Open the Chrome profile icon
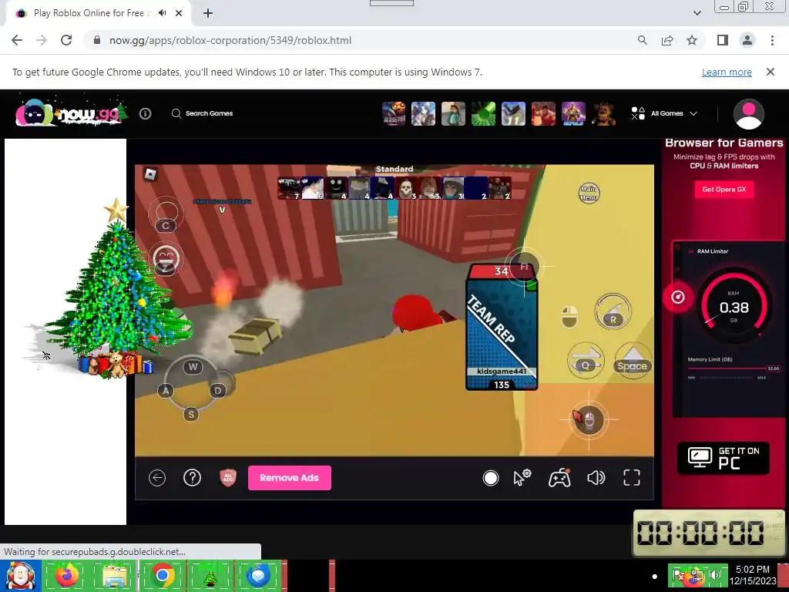 747,40
